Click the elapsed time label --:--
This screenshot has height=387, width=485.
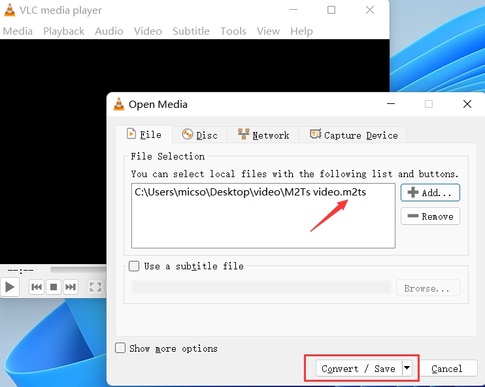[20, 271]
